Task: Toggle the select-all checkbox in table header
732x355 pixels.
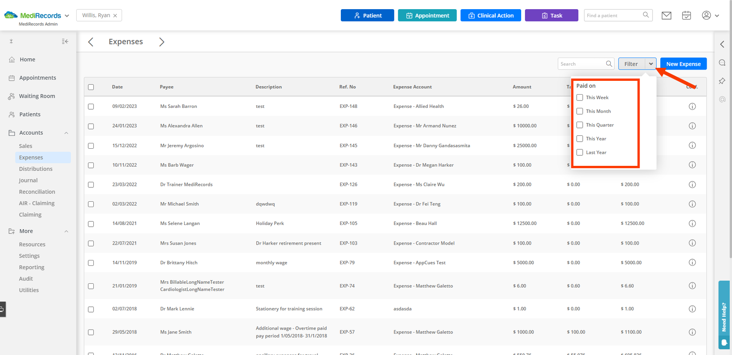Action: click(x=91, y=87)
